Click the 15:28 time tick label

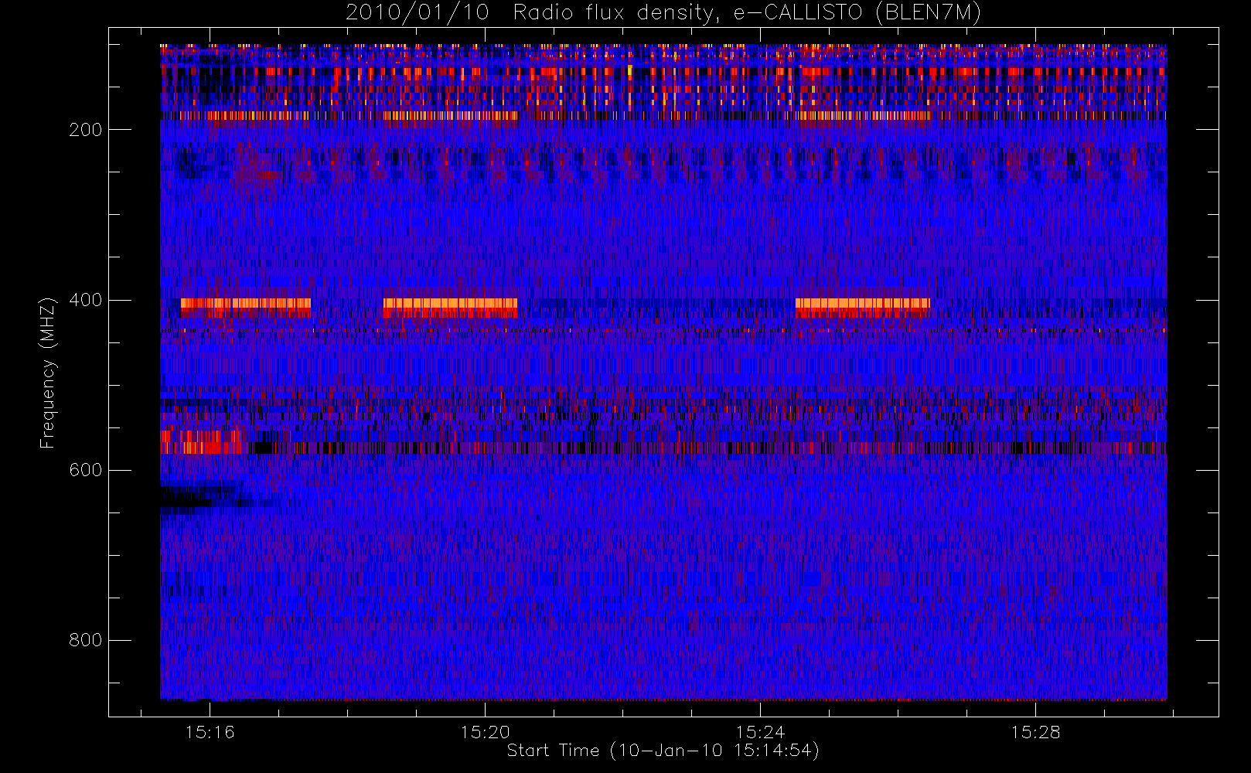point(1035,732)
